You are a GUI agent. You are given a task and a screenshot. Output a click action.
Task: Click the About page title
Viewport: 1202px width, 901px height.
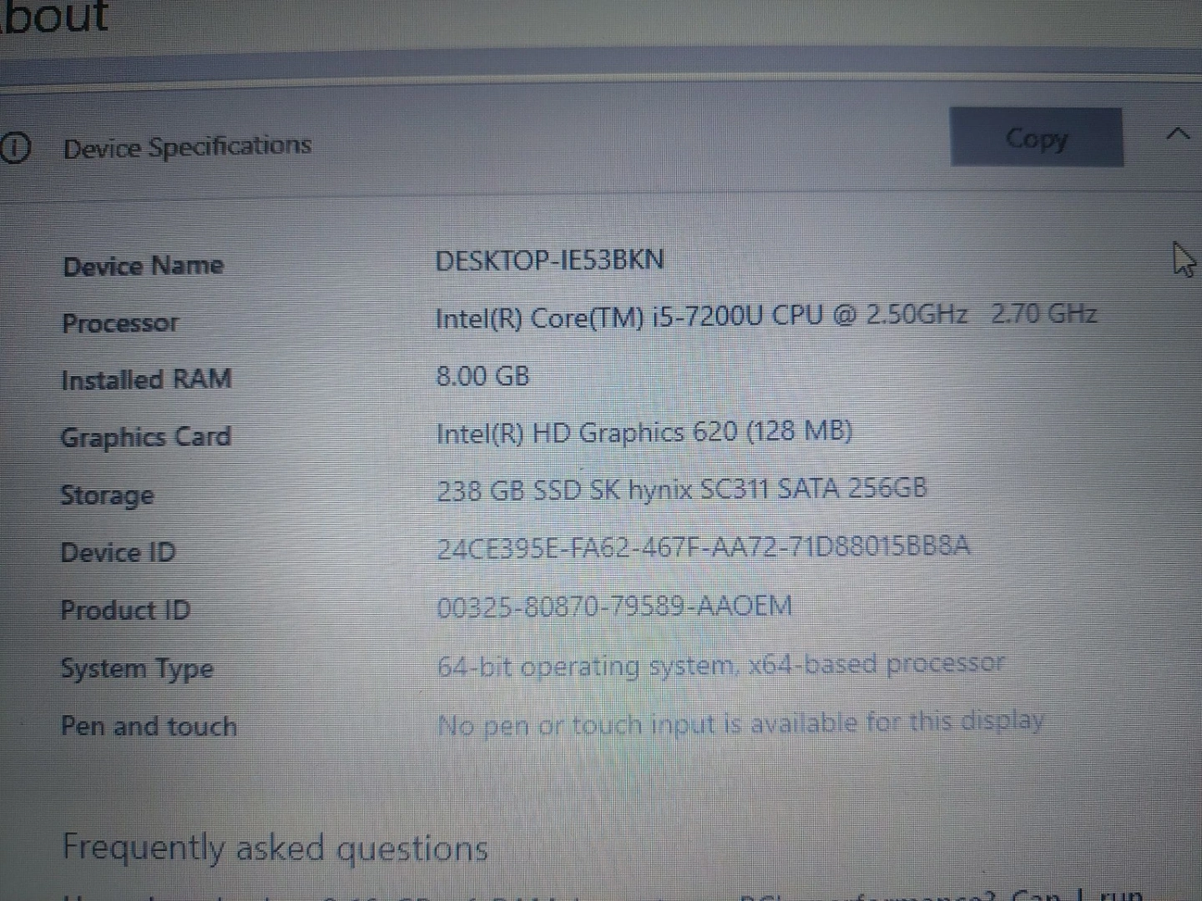tap(55, 17)
